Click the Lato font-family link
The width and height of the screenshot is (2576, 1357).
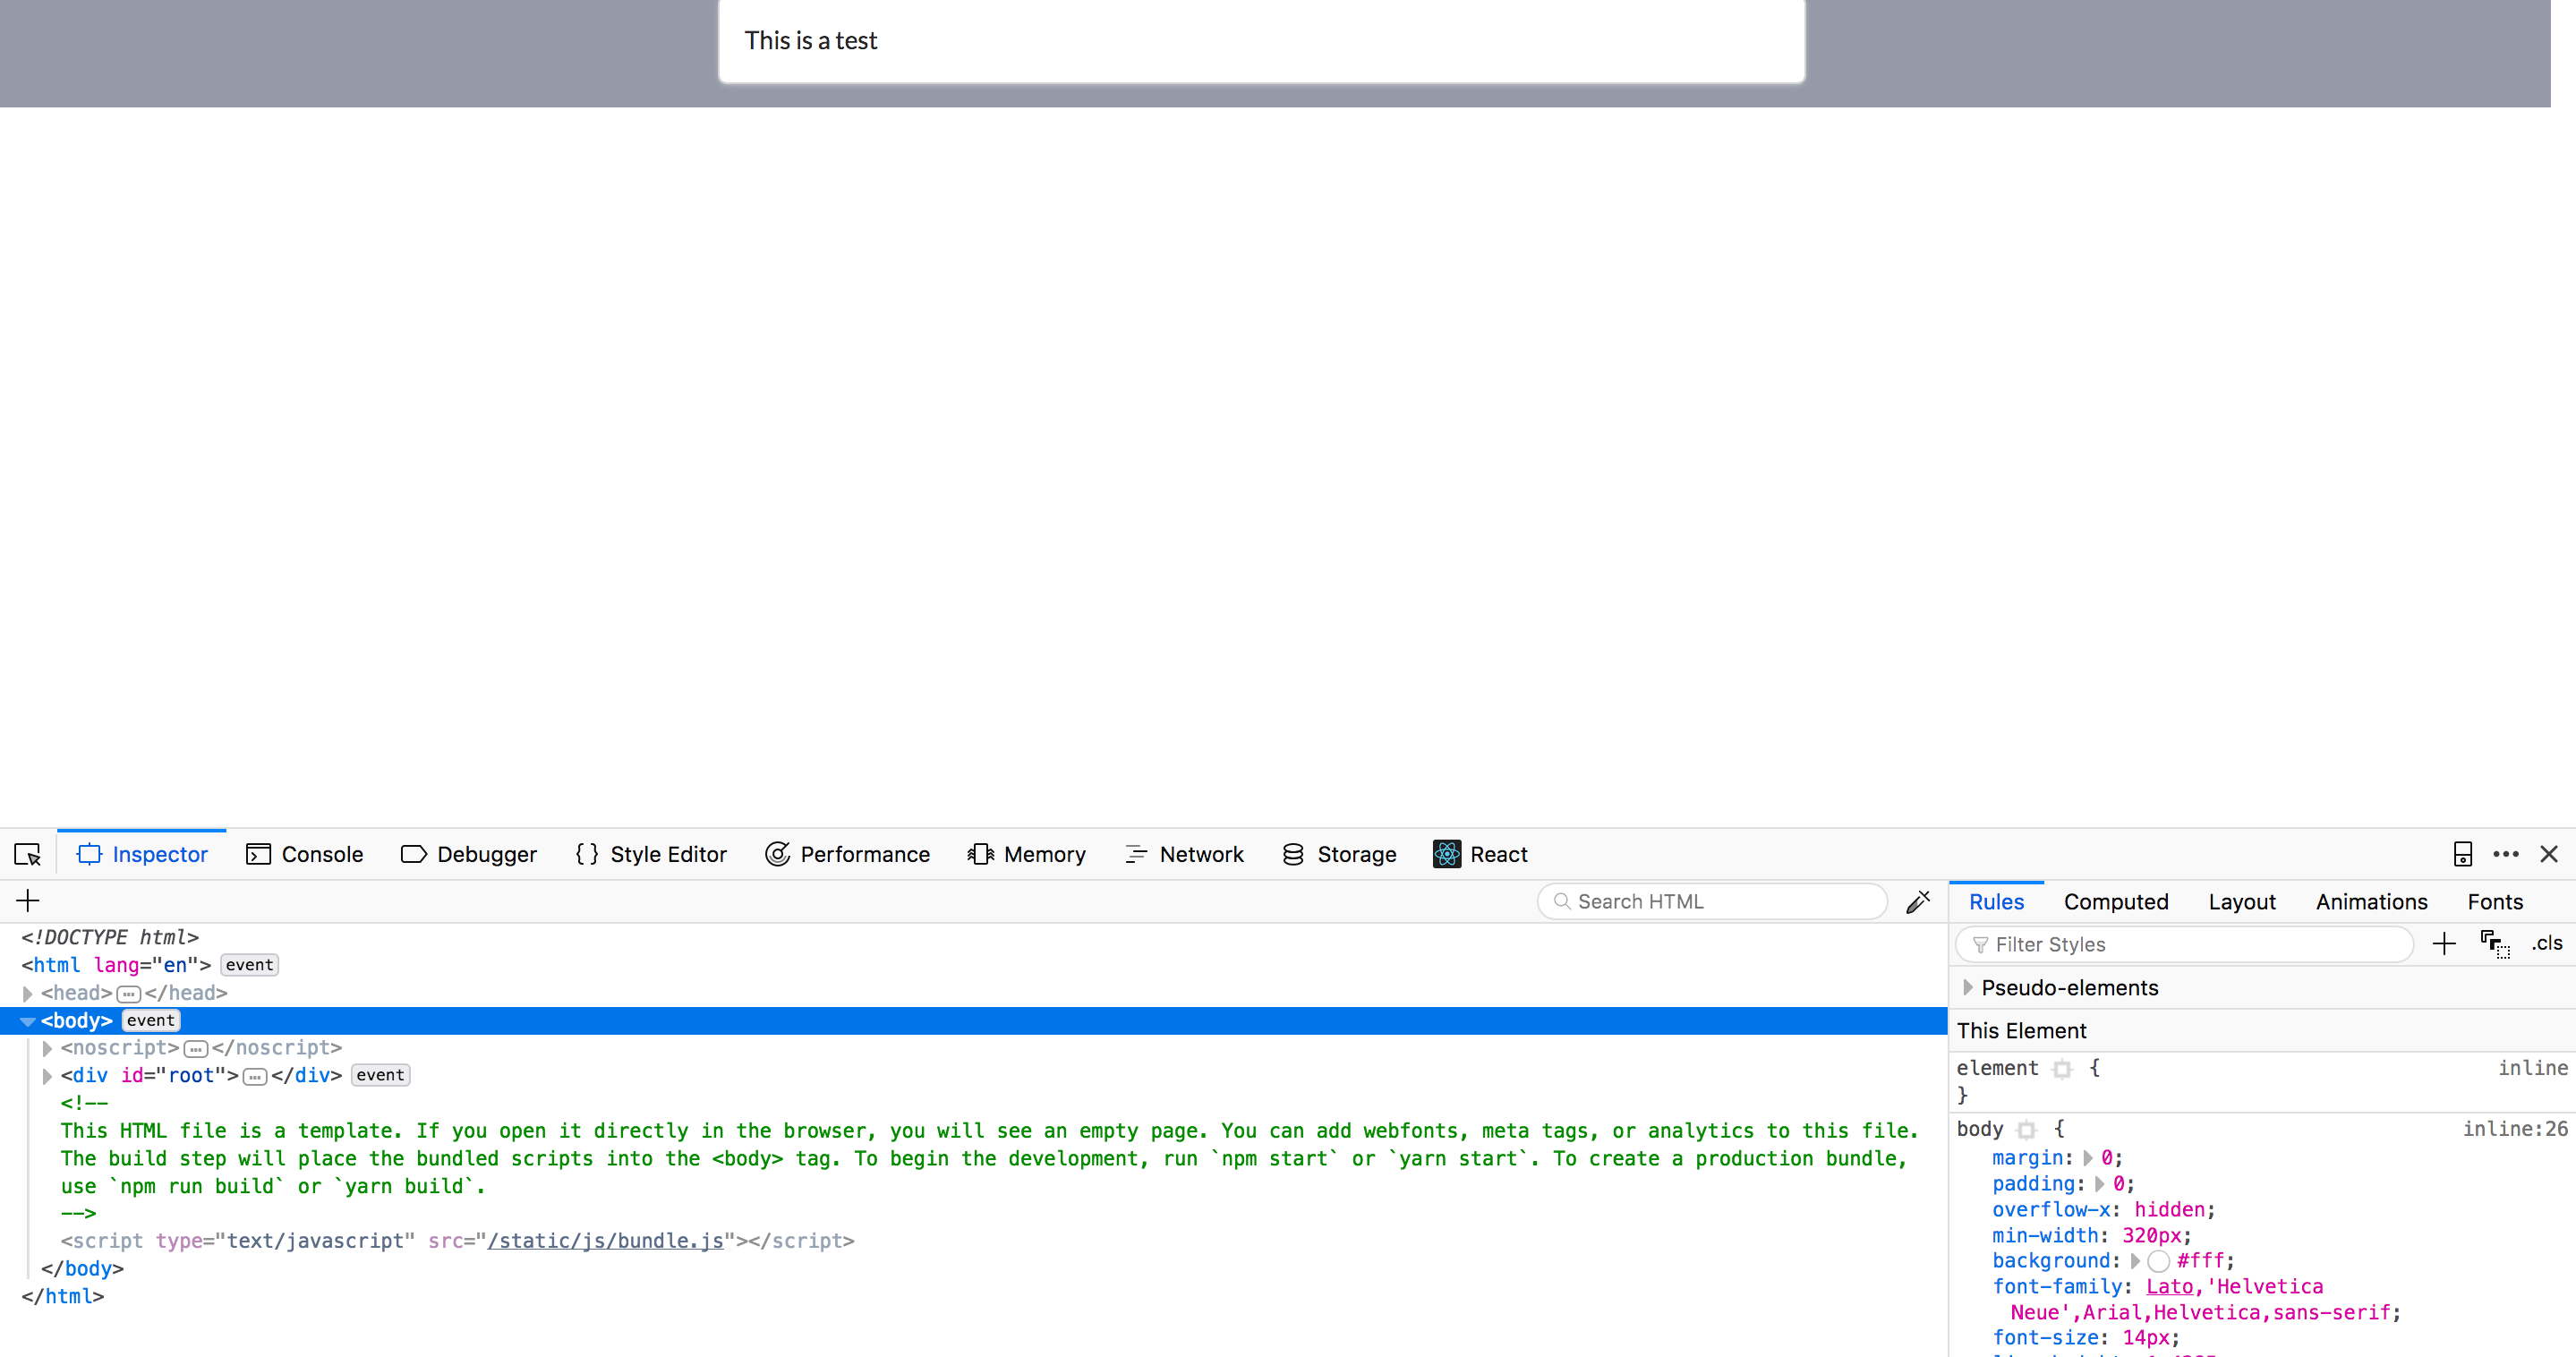[x=2168, y=1287]
